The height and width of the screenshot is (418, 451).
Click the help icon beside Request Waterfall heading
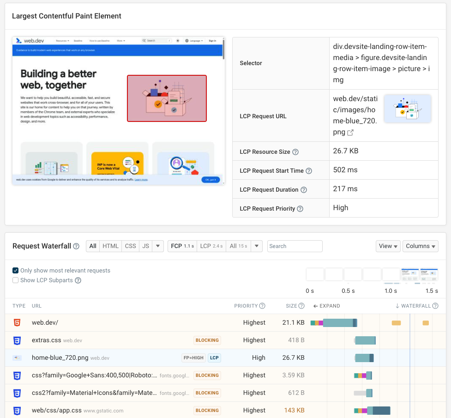coord(76,246)
